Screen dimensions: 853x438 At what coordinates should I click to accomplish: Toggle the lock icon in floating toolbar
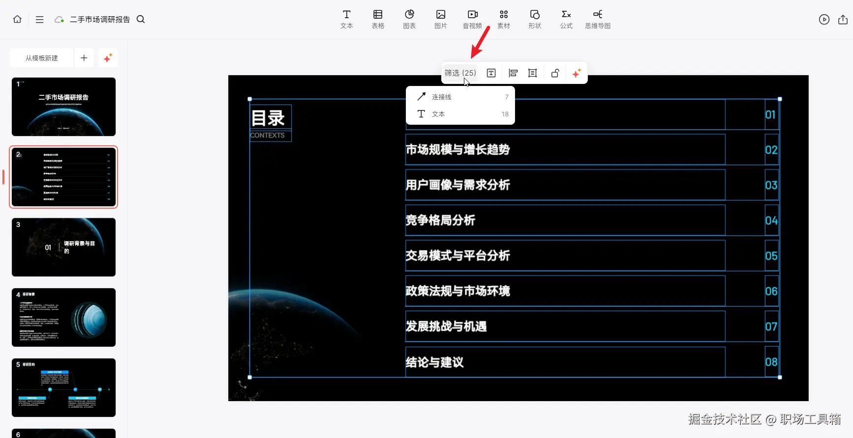click(555, 73)
